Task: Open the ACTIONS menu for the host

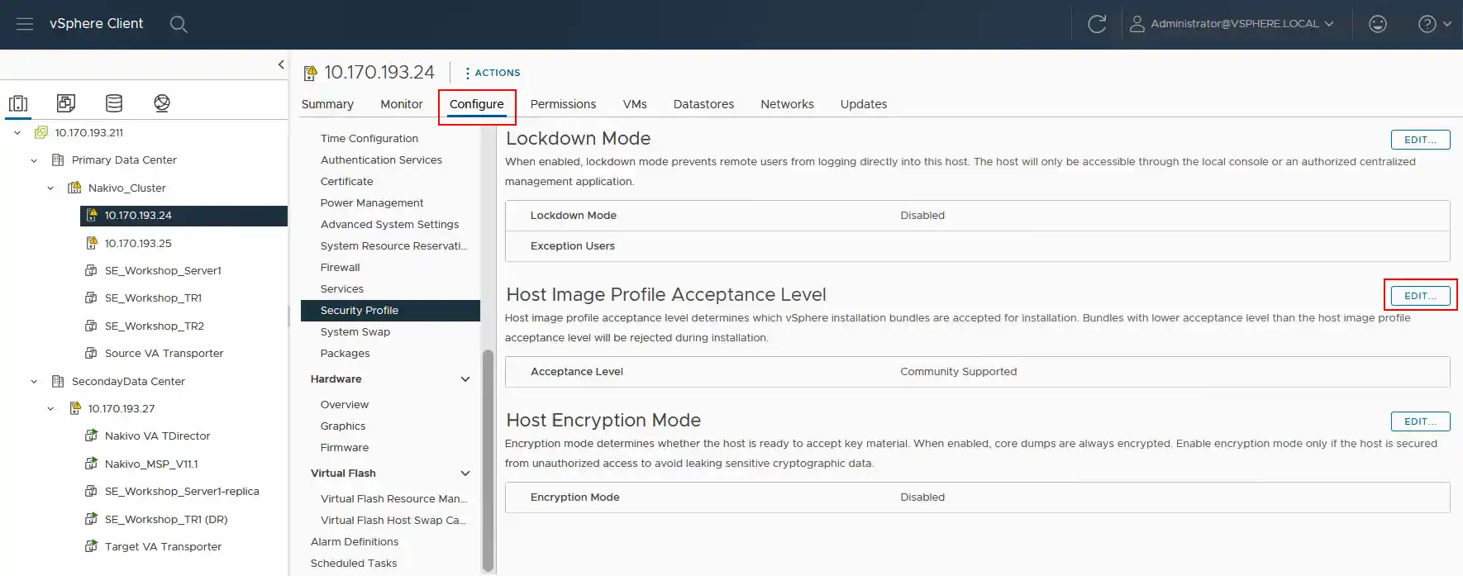Action: click(493, 73)
